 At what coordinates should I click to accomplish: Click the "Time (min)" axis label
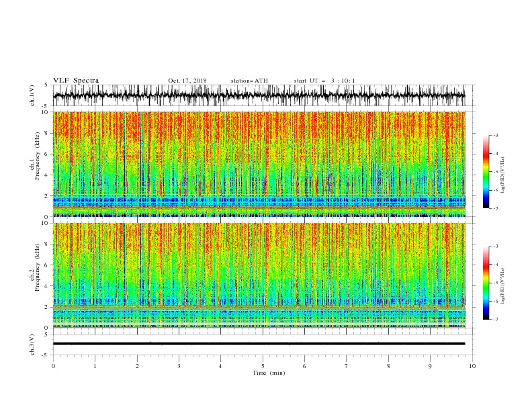(x=269, y=373)
